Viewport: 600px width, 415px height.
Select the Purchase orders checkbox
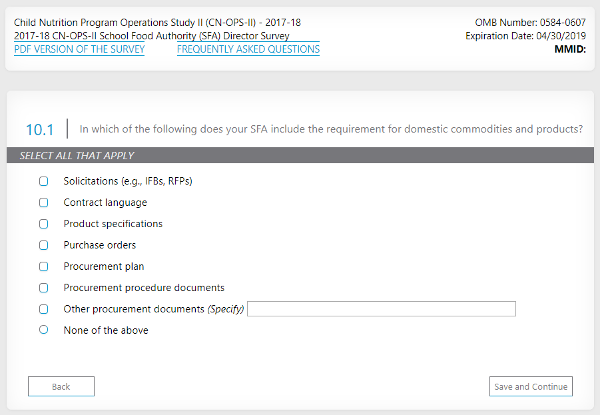(44, 245)
